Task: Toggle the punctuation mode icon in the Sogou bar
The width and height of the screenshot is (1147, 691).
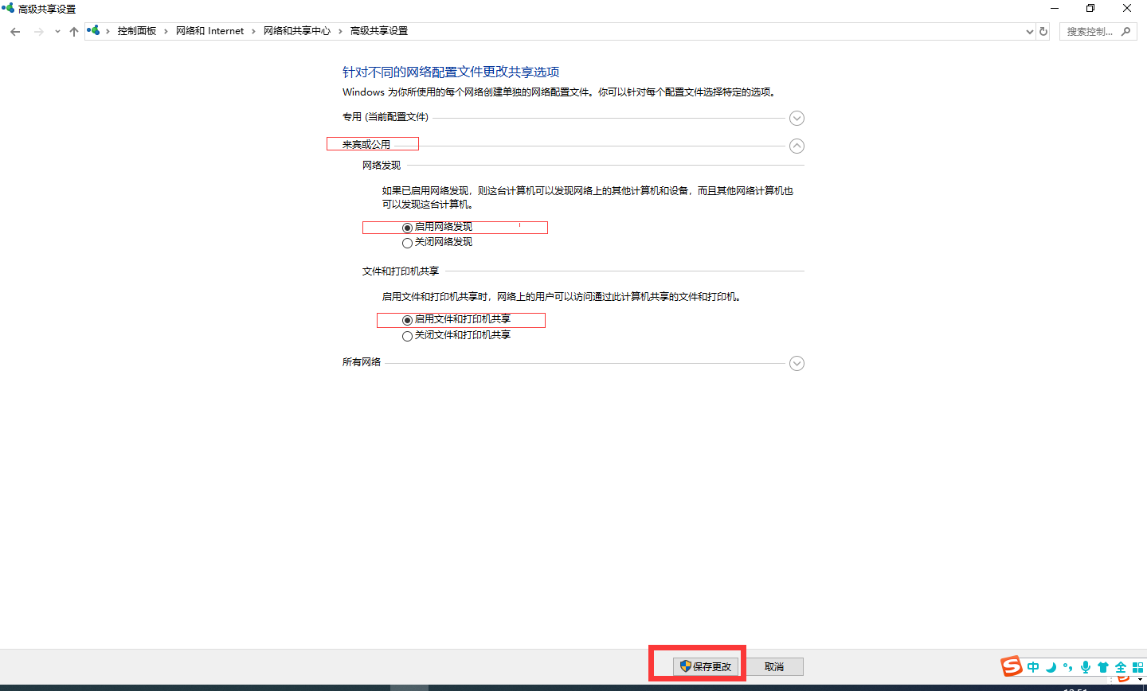Action: coord(1067,667)
